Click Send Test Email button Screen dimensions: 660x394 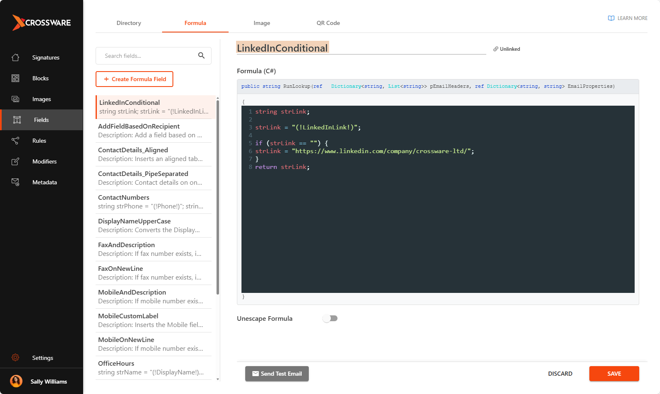pos(277,374)
